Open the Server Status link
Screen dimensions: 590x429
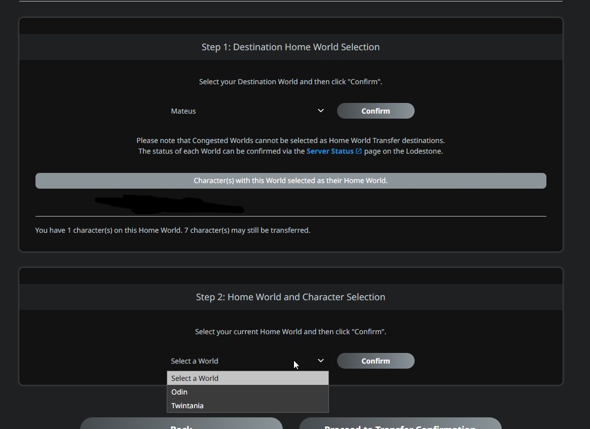tap(330, 151)
